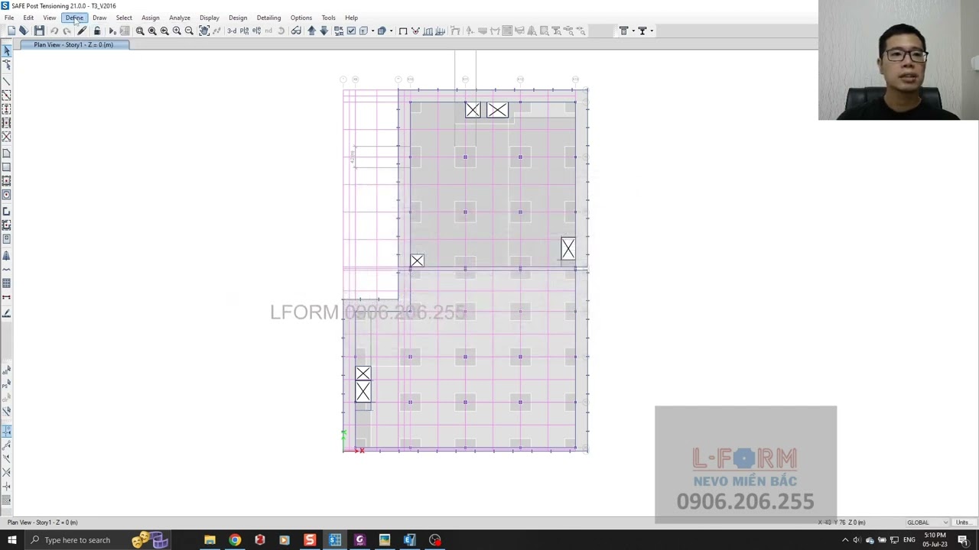Expand the steel section toolbar dropdown arrow
The width and height of the screenshot is (979, 550).
point(652,31)
